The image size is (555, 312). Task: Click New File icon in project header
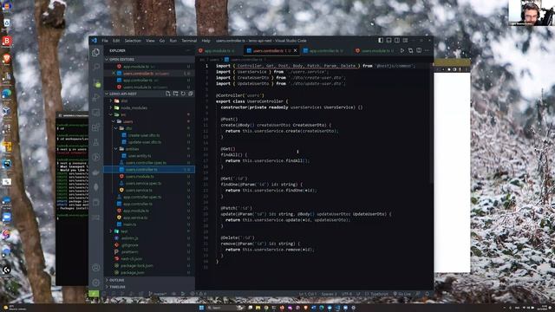[167, 94]
